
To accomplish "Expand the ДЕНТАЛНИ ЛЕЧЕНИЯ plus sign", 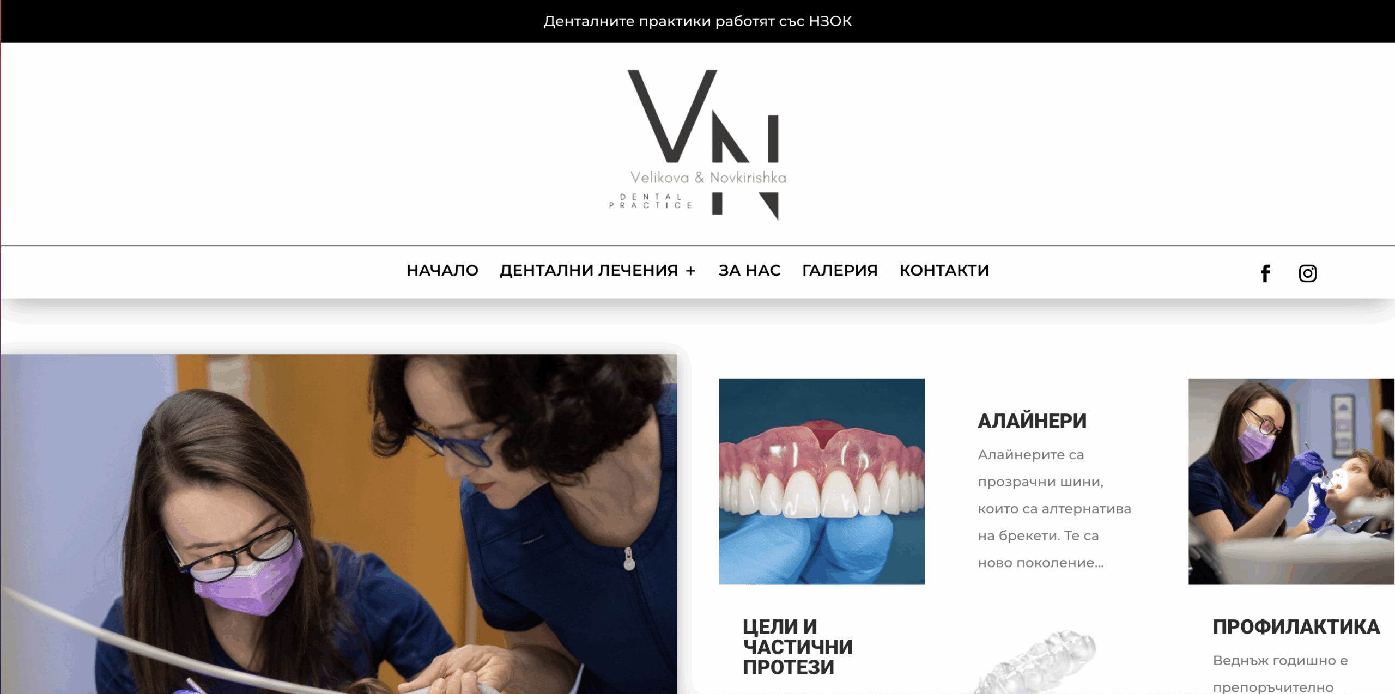I will point(690,271).
